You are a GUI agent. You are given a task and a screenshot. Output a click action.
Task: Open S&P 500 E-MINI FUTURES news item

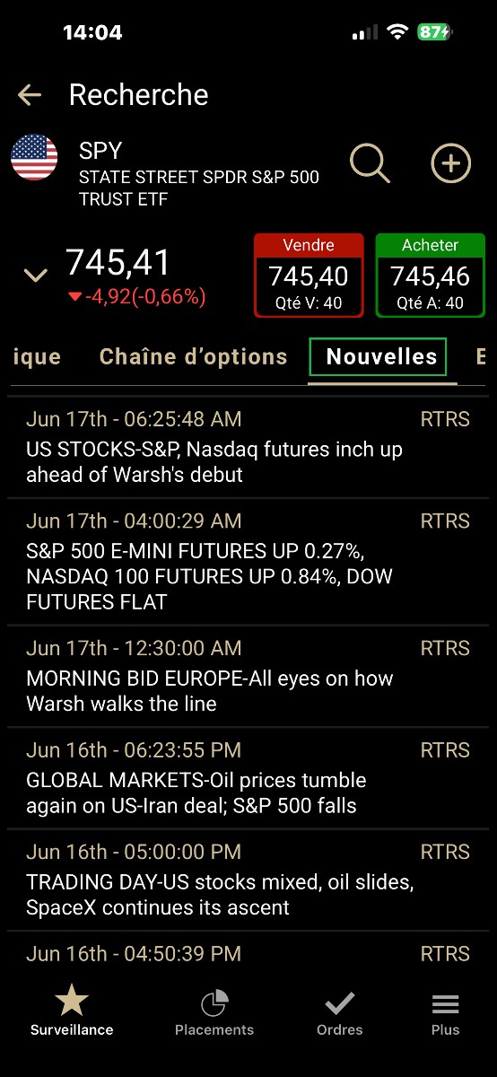point(248,561)
